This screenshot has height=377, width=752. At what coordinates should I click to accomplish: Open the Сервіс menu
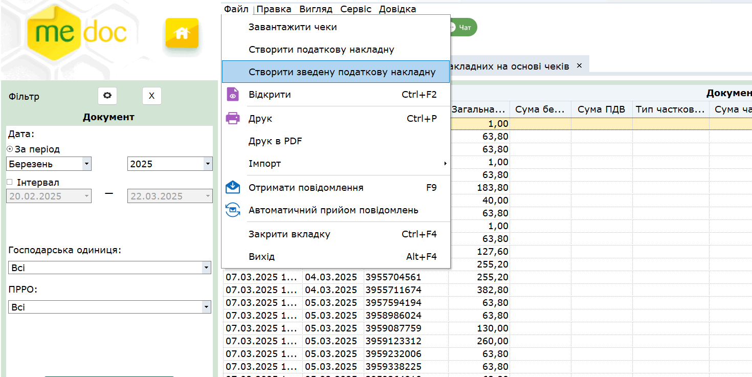(x=356, y=9)
